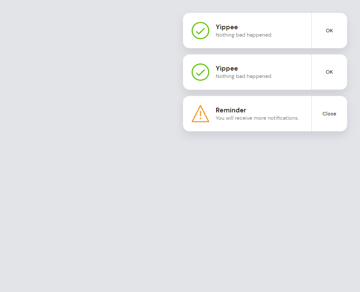Dismiss the top Yippee notification with OK

tap(329, 31)
